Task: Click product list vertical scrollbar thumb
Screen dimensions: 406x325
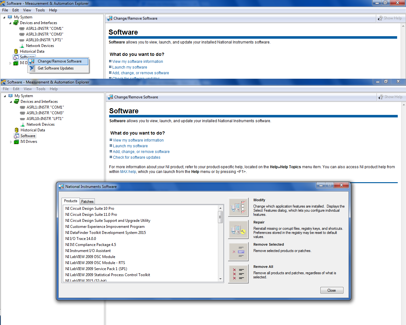Action: click(220, 217)
